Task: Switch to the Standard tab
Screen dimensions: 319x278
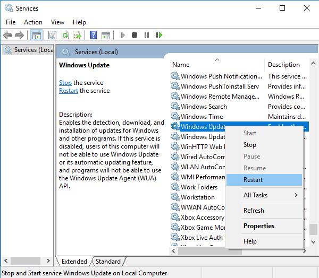Action: click(x=108, y=262)
